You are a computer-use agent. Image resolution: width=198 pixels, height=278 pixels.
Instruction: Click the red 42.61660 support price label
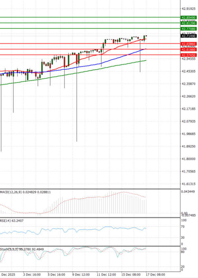click(189, 49)
